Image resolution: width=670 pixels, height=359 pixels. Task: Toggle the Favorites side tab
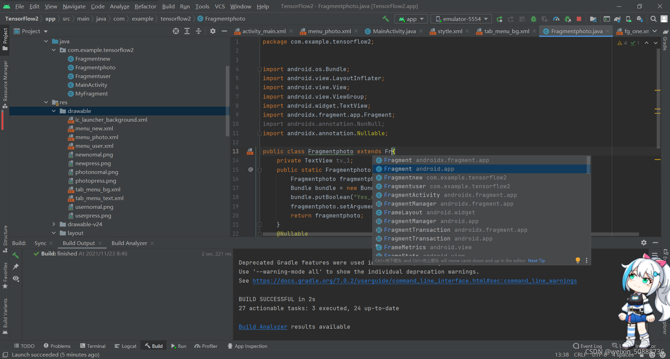coord(5,275)
